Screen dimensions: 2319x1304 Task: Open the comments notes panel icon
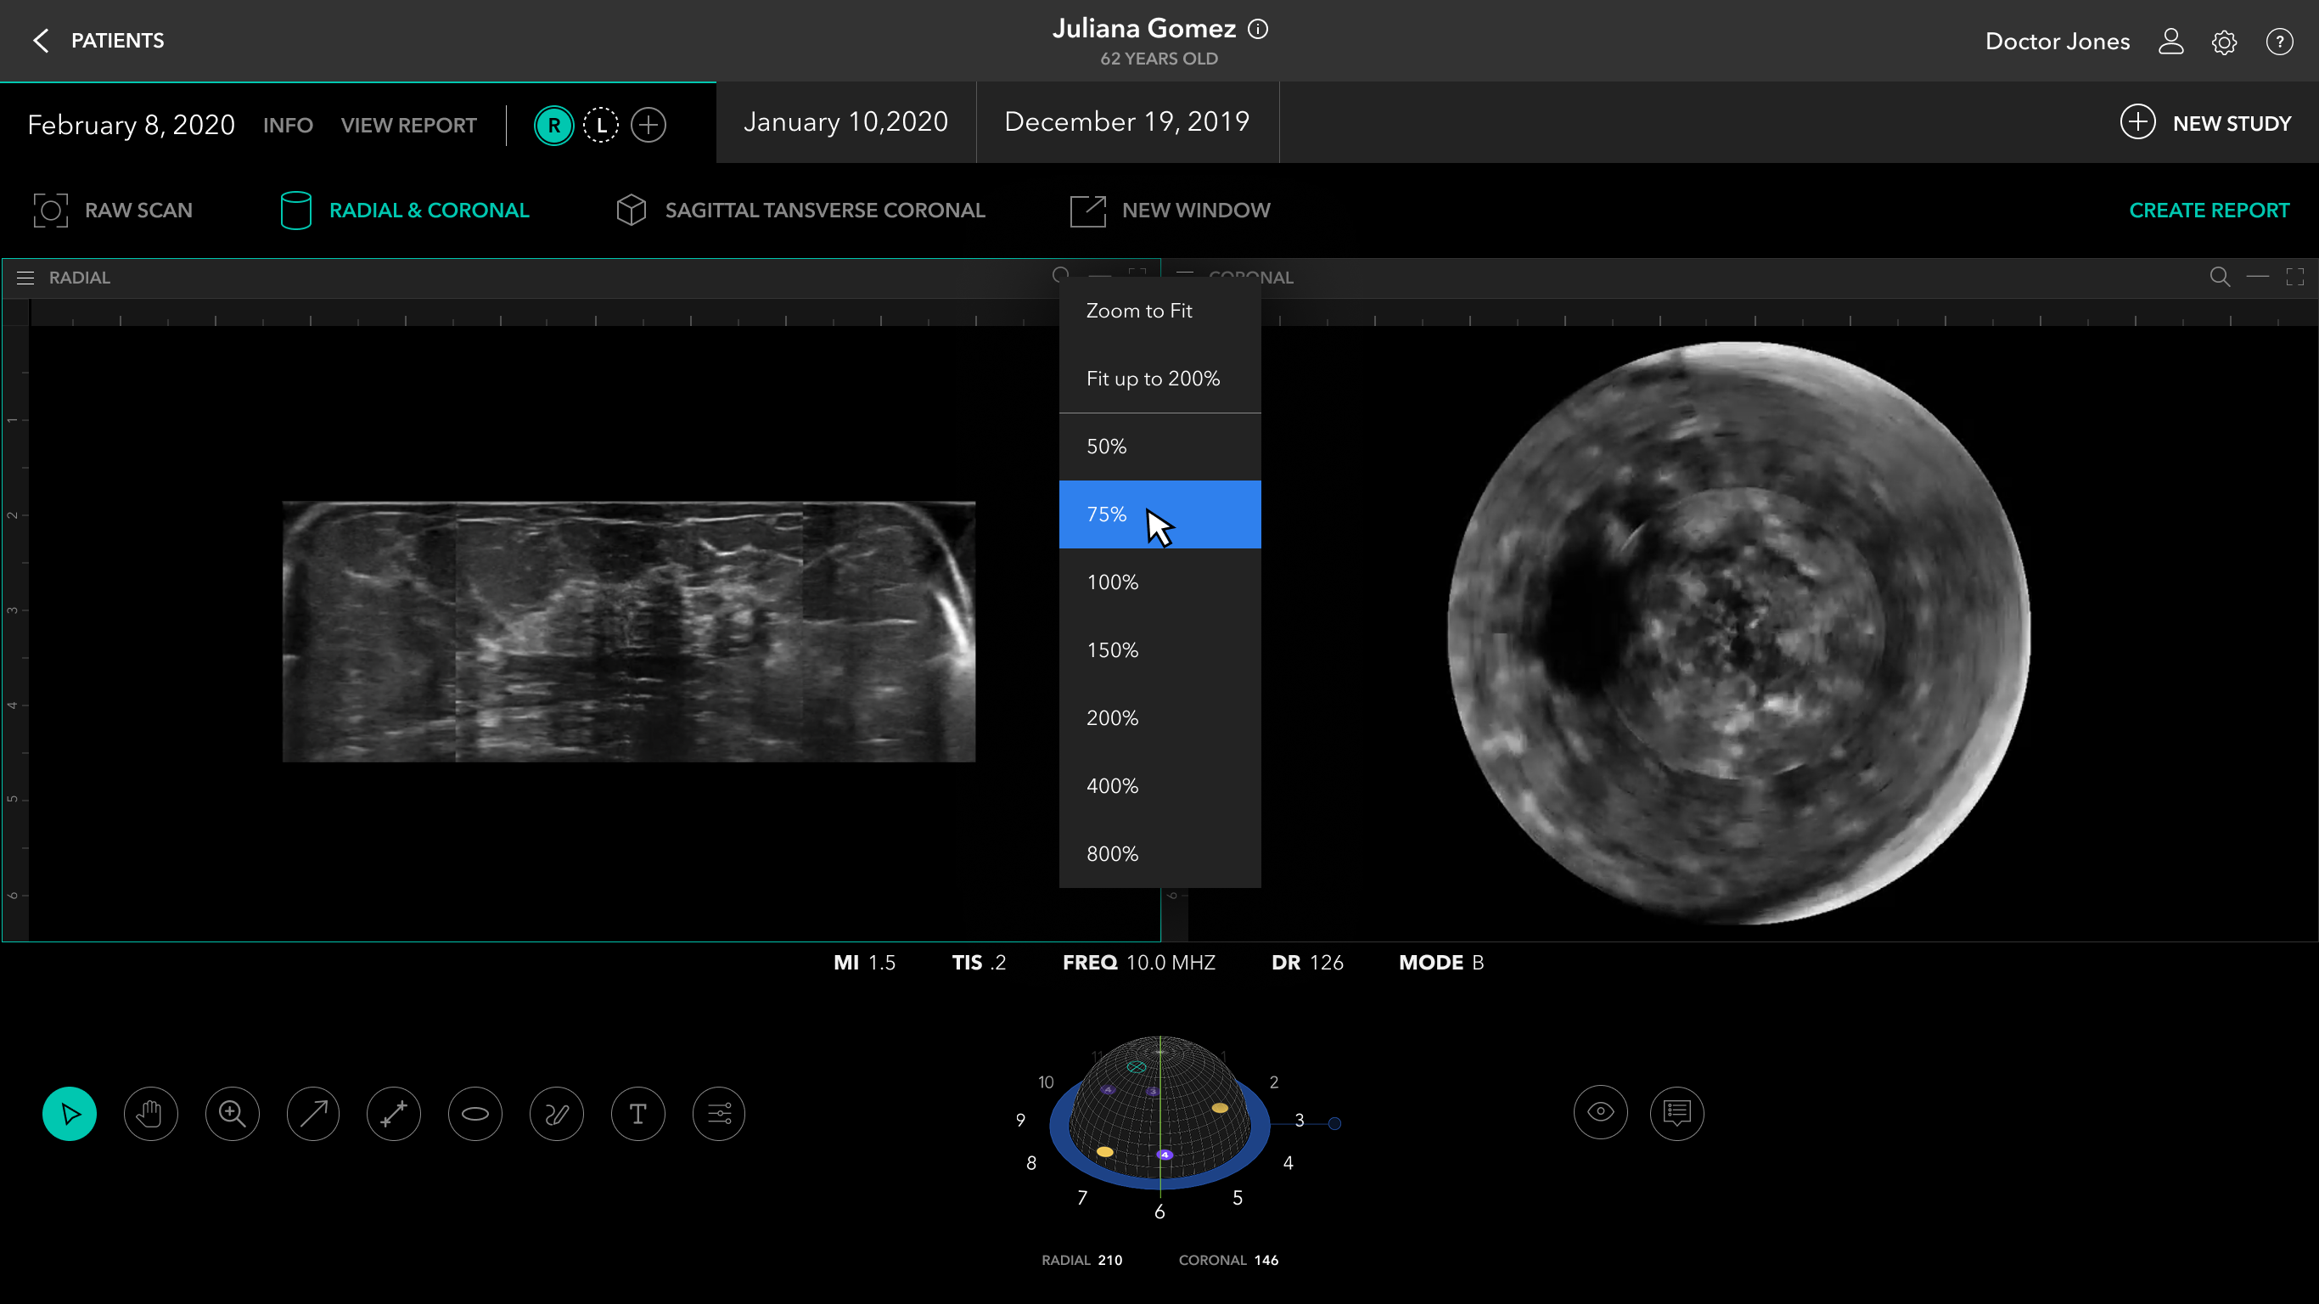pos(1676,1113)
